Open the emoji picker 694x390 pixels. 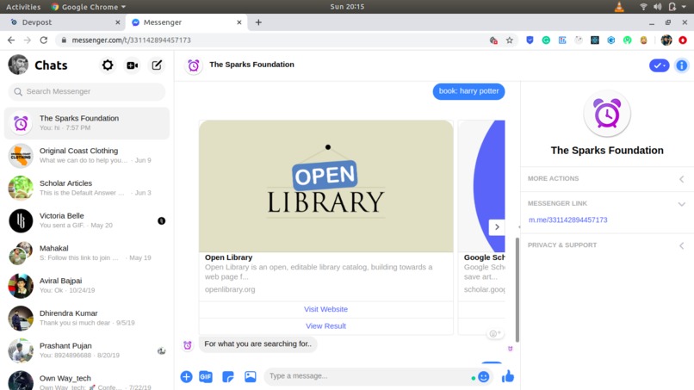[483, 377]
